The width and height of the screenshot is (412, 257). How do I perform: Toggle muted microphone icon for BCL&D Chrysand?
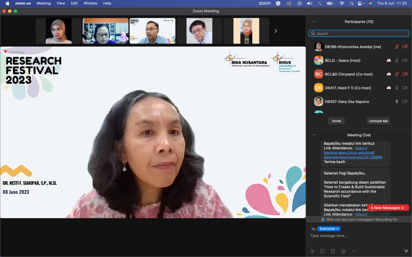pyautogui.click(x=397, y=74)
